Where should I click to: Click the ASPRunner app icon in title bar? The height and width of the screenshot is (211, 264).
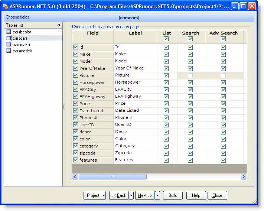(6, 6)
